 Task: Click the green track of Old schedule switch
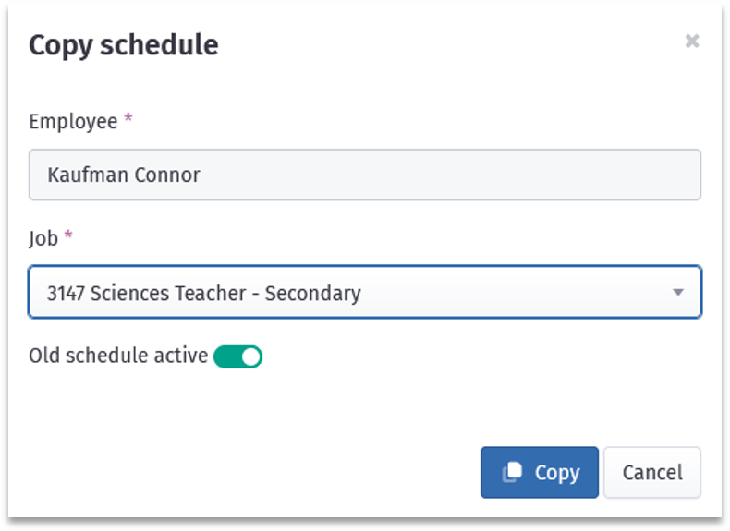(x=226, y=356)
